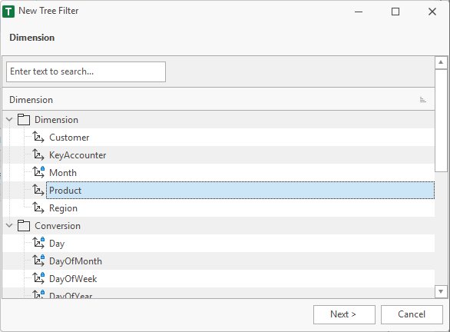Click the Conversion folder icon
450x332 pixels.
24,225
